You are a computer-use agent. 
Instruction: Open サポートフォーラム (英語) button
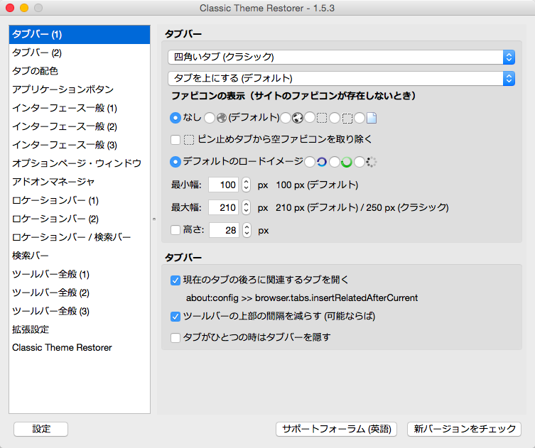click(x=337, y=429)
